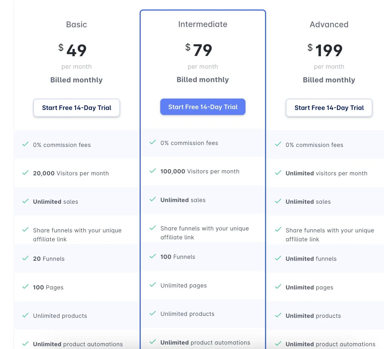Click the $199 Advanced price
The image size is (384, 349).
click(325, 50)
